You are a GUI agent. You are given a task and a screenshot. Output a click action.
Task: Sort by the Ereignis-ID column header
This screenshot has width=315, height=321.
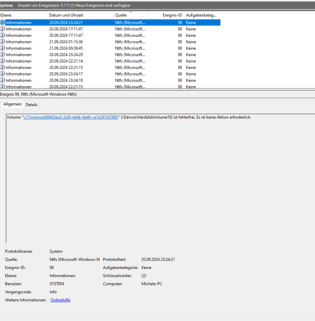click(x=166, y=15)
